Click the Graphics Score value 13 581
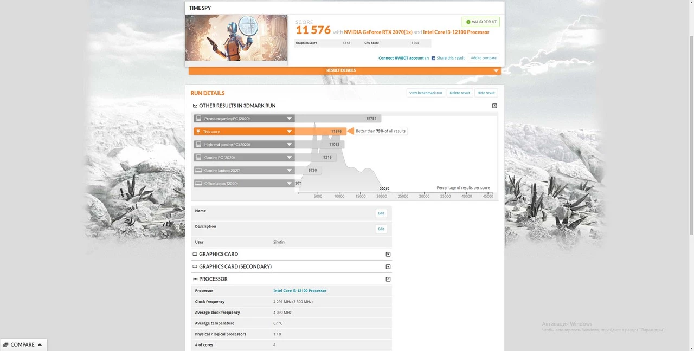 [x=347, y=43]
